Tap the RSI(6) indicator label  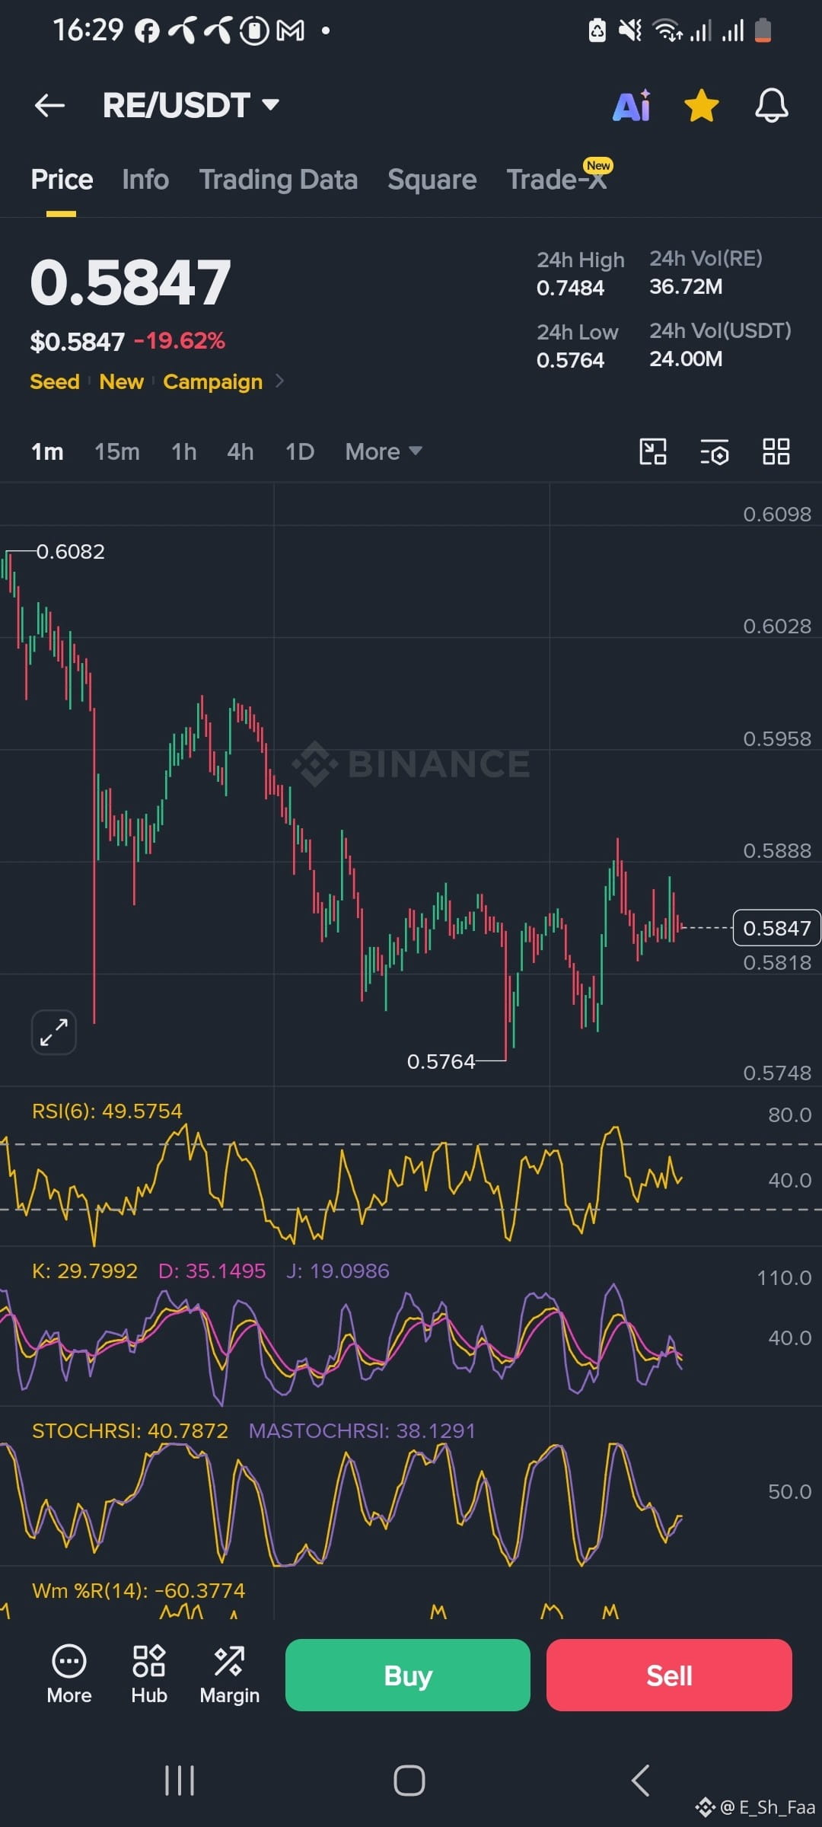tap(107, 1111)
